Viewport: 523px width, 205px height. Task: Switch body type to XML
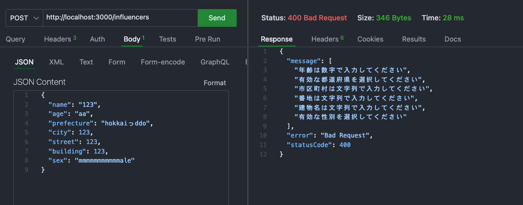[56, 62]
